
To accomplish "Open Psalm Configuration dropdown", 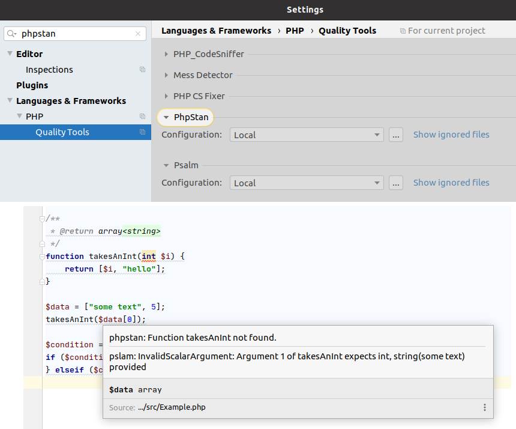I will pos(307,183).
